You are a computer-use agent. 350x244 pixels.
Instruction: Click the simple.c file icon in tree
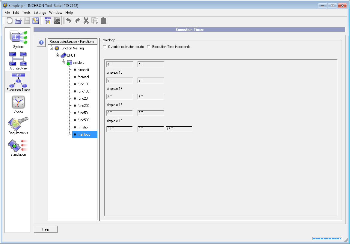tap(70, 63)
